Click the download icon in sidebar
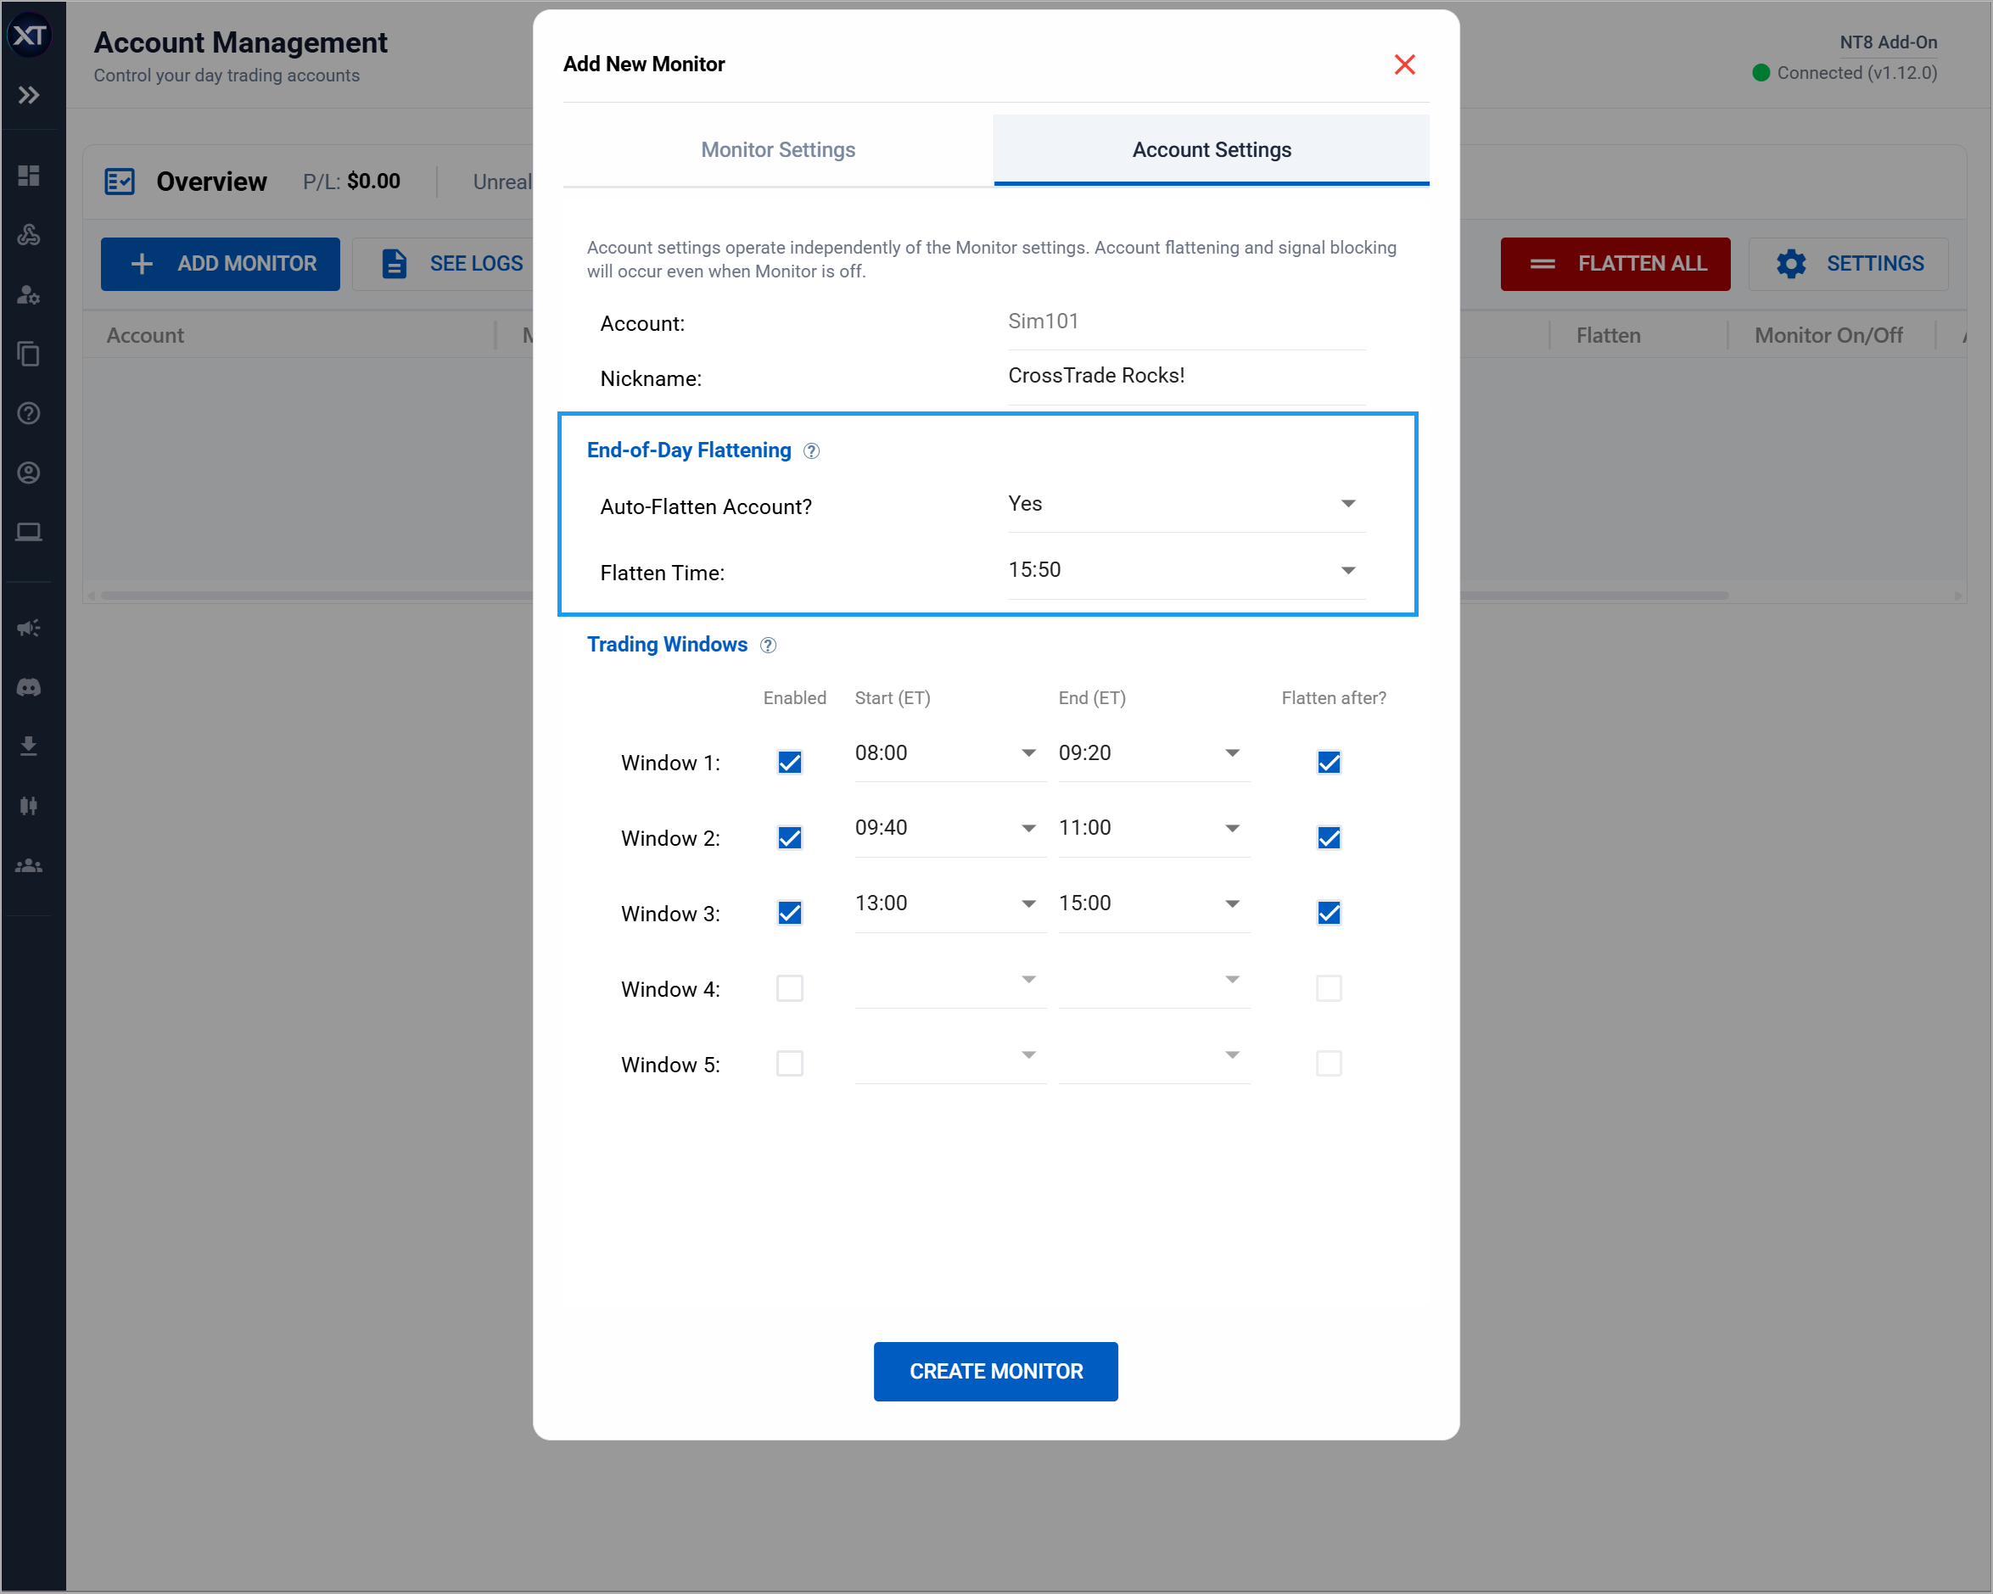1993x1594 pixels. pyautogui.click(x=29, y=746)
